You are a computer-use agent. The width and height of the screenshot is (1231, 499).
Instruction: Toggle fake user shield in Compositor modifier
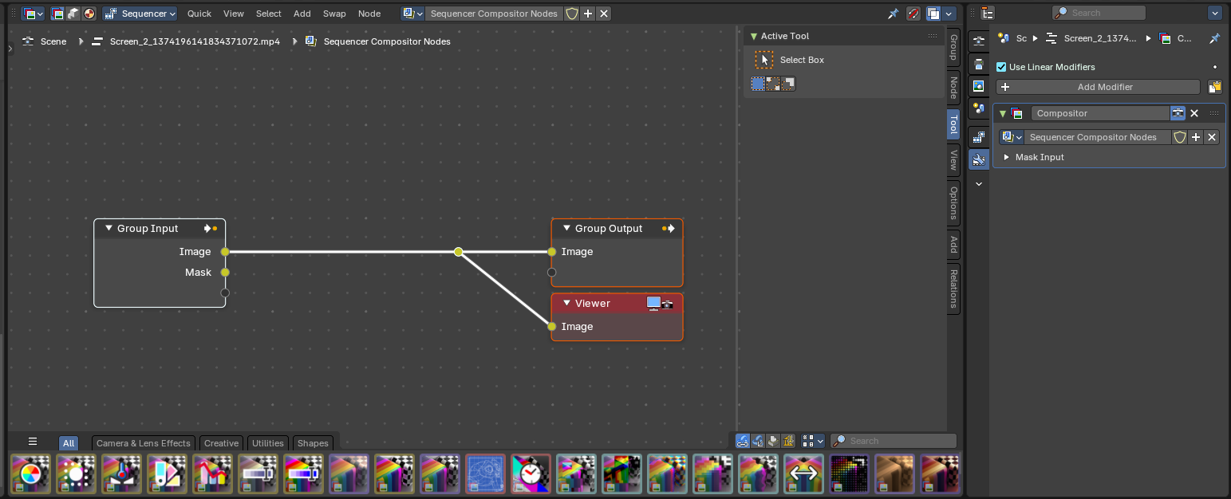tap(1180, 137)
